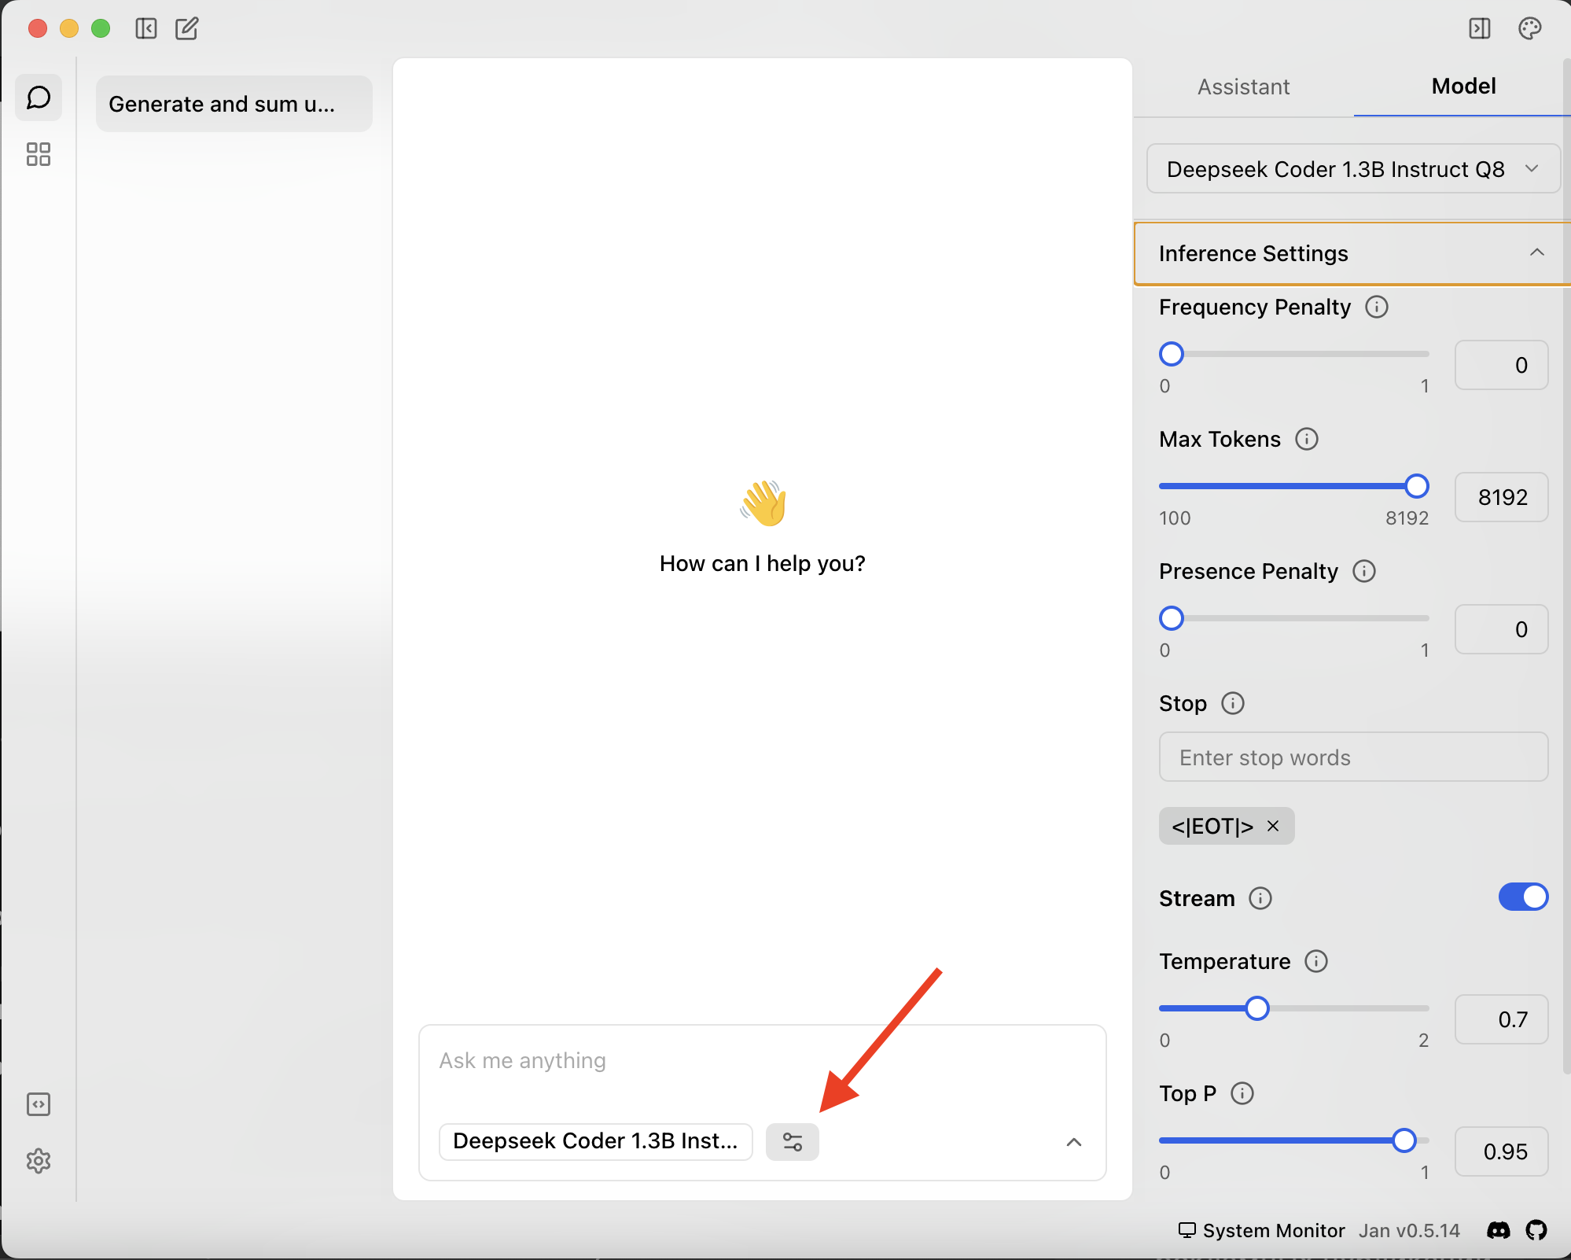Click the Temperature slider handle
This screenshot has height=1260, width=1571.
pos(1256,1008)
